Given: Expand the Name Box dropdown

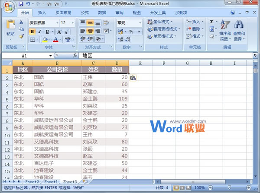Looking at the screenshot, I should tap(50, 56).
